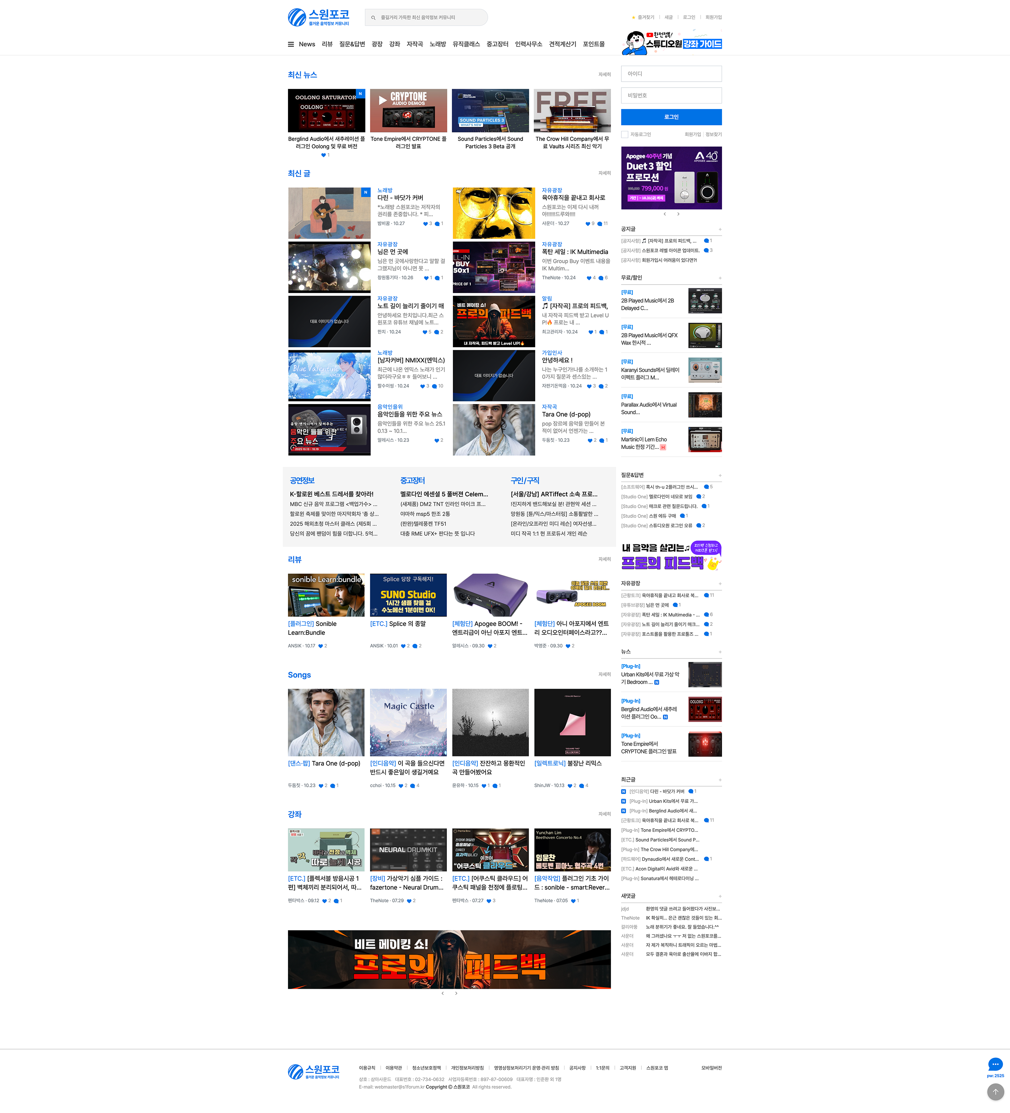Image resolution: width=1010 pixels, height=1113 pixels.
Task: Open the 모바일버전 link in the footer
Action: 711,1068
